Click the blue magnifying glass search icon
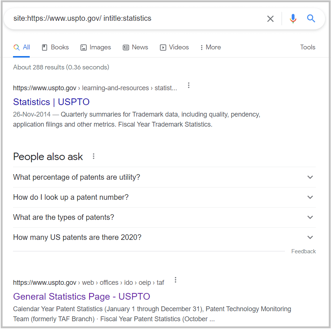This screenshot has width=331, height=329. (311, 19)
